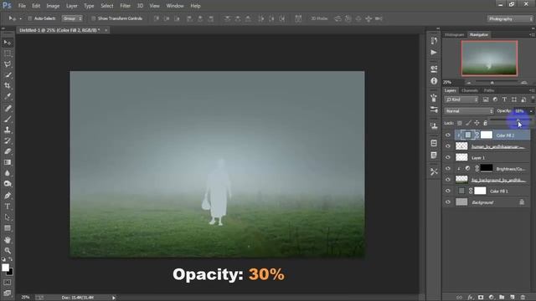This screenshot has width=536, height=301.
Task: Open the Normal blend mode dropdown
Action: pyautogui.click(x=469, y=111)
